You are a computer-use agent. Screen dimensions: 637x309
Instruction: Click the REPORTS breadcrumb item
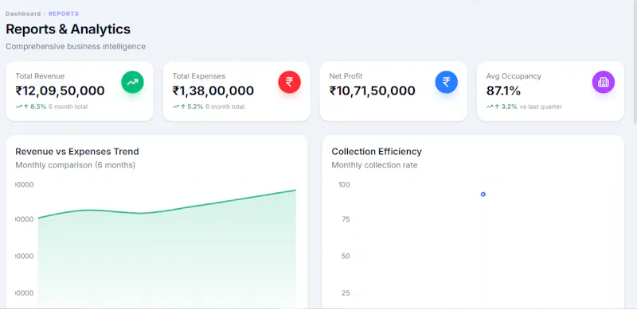point(64,14)
